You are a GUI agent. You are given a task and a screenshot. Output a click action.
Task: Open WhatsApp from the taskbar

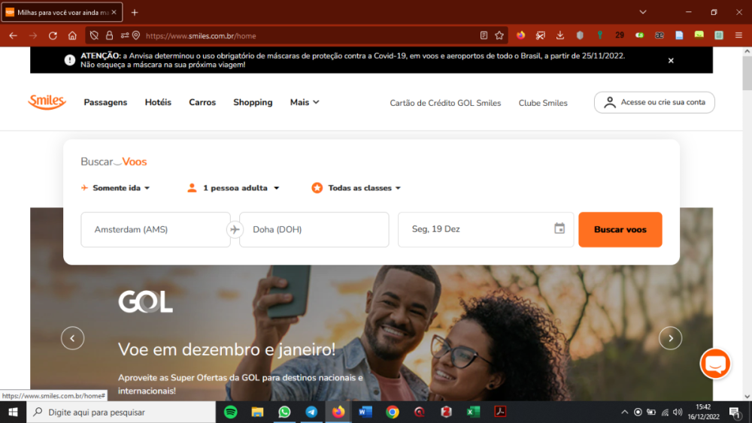(284, 412)
